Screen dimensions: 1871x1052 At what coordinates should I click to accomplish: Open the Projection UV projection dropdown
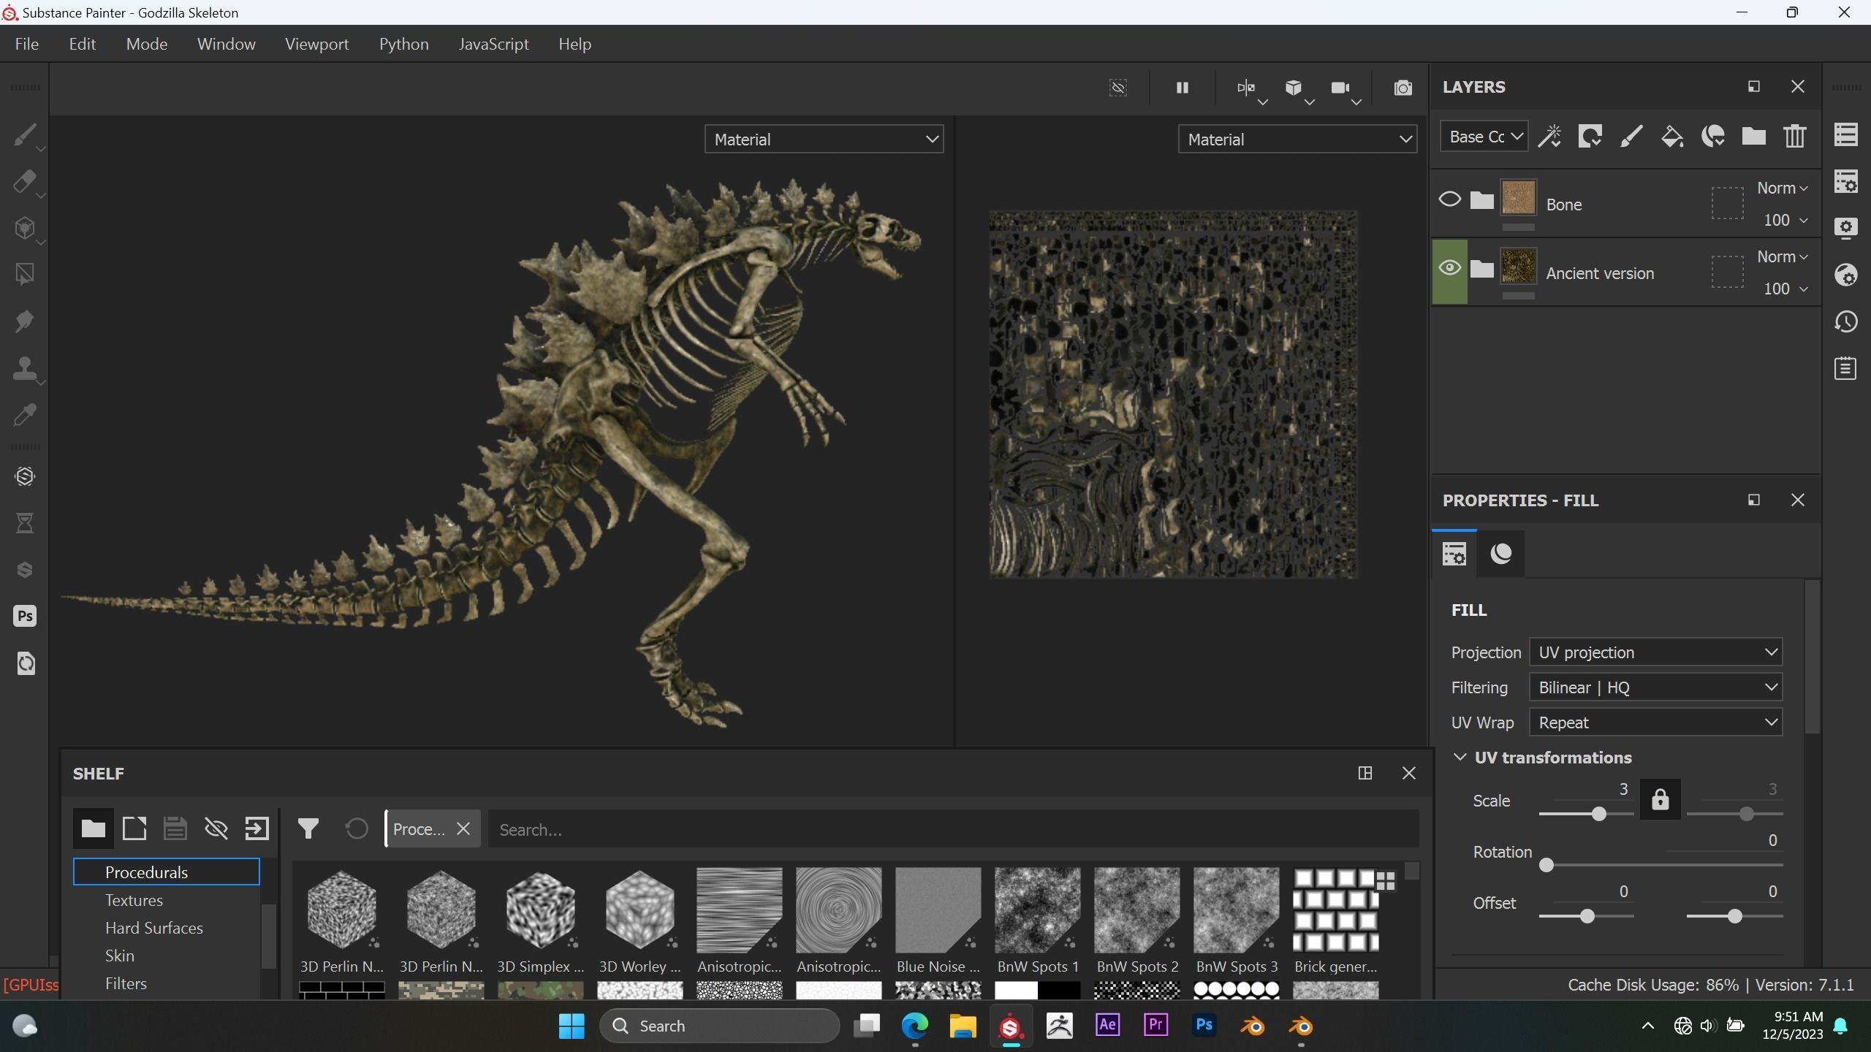point(1655,652)
